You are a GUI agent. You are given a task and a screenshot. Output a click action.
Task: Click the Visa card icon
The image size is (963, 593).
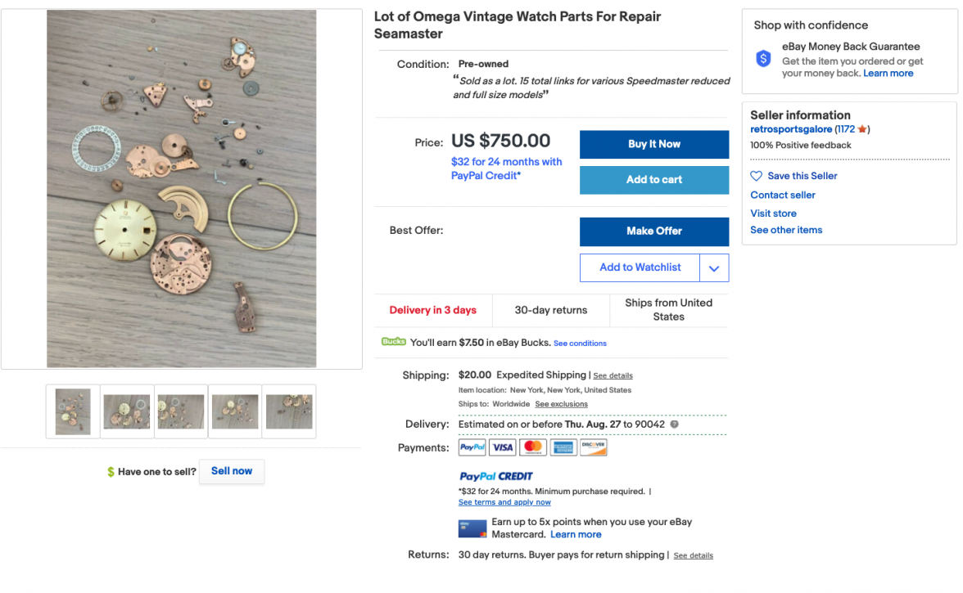coord(503,447)
